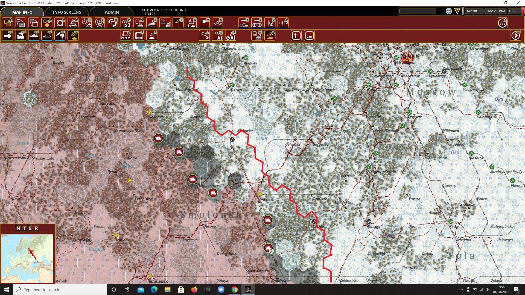Click the unit counter numbers 123 icon
Image resolution: width=525 pixels, height=295 pixels.
click(126, 23)
